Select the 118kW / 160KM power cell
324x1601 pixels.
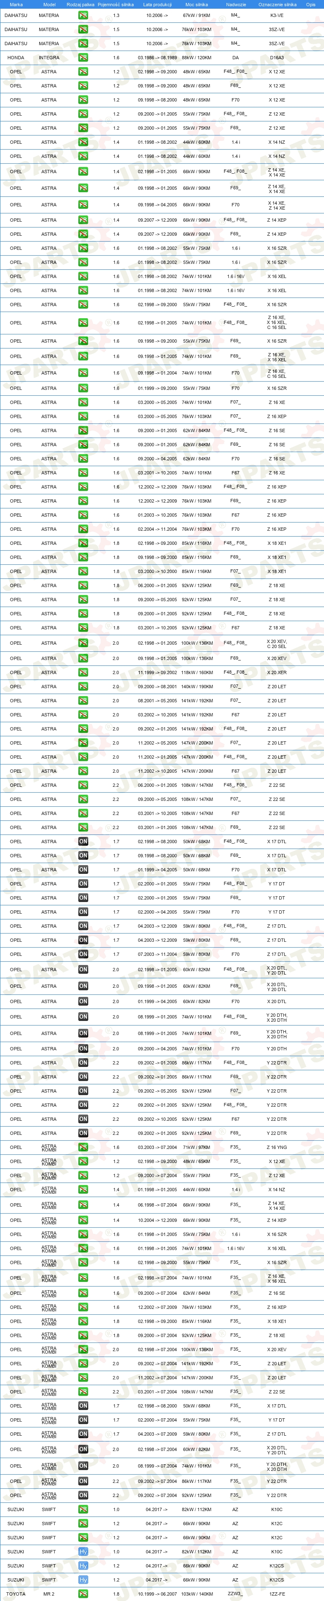(196, 672)
